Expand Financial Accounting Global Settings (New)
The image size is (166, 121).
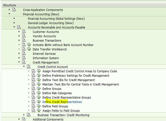coord(14,18)
